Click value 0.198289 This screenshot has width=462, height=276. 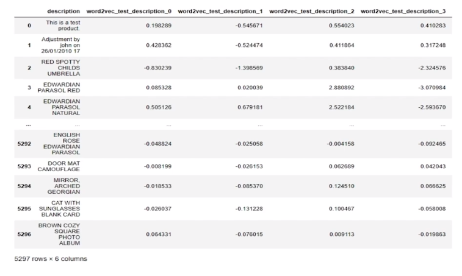coord(159,26)
